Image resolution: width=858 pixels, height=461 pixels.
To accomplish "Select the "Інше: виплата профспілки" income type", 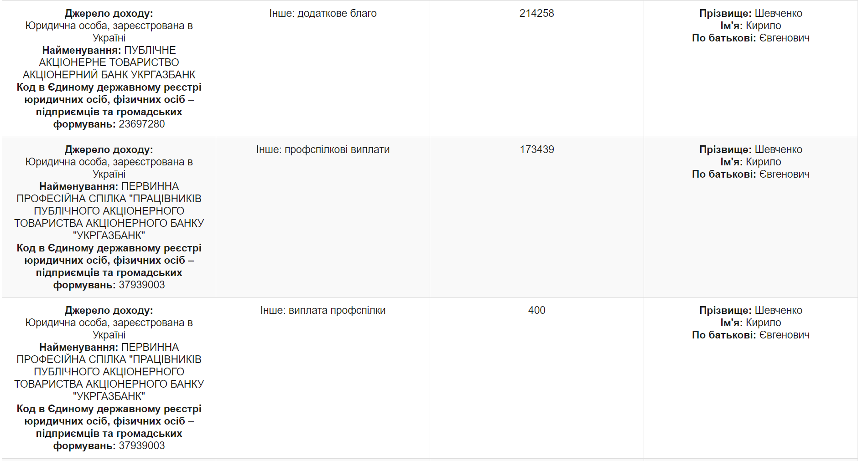I will 322,310.
